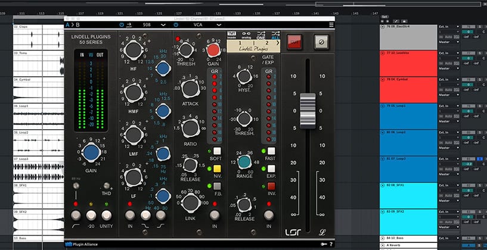
Task: Toggle the gate INV. red switch
Action: (x=271, y=186)
